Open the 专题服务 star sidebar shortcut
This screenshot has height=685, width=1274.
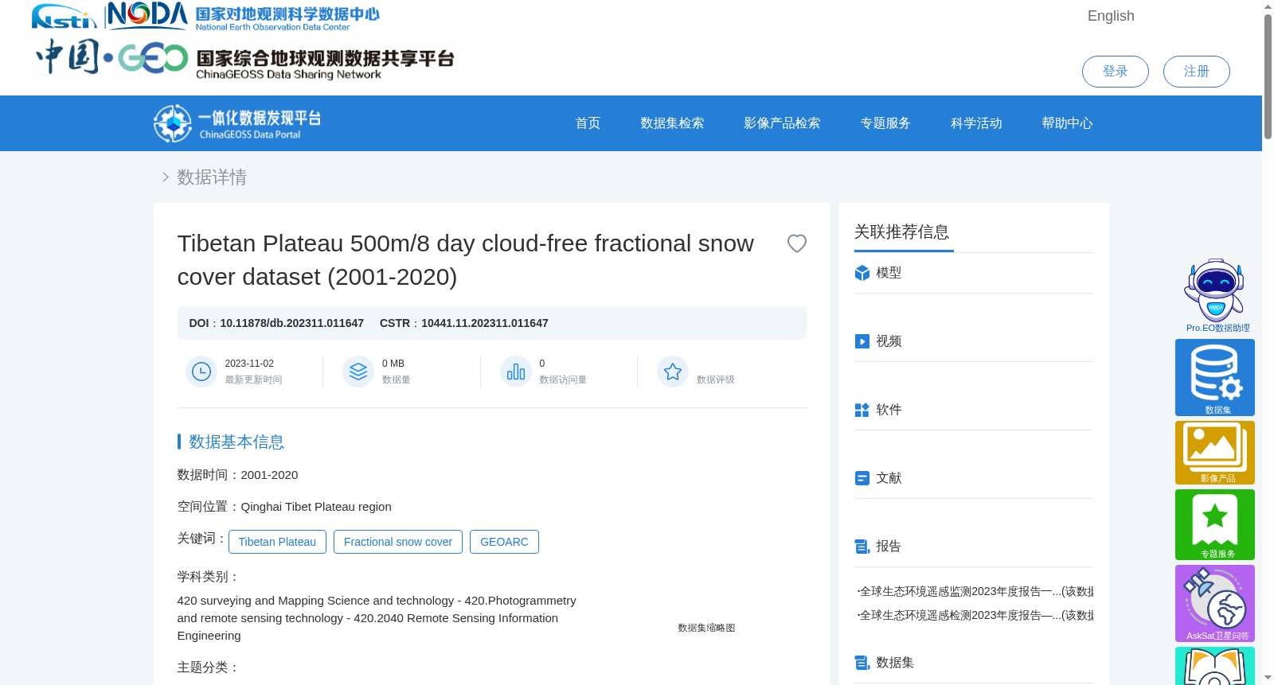pyautogui.click(x=1215, y=524)
